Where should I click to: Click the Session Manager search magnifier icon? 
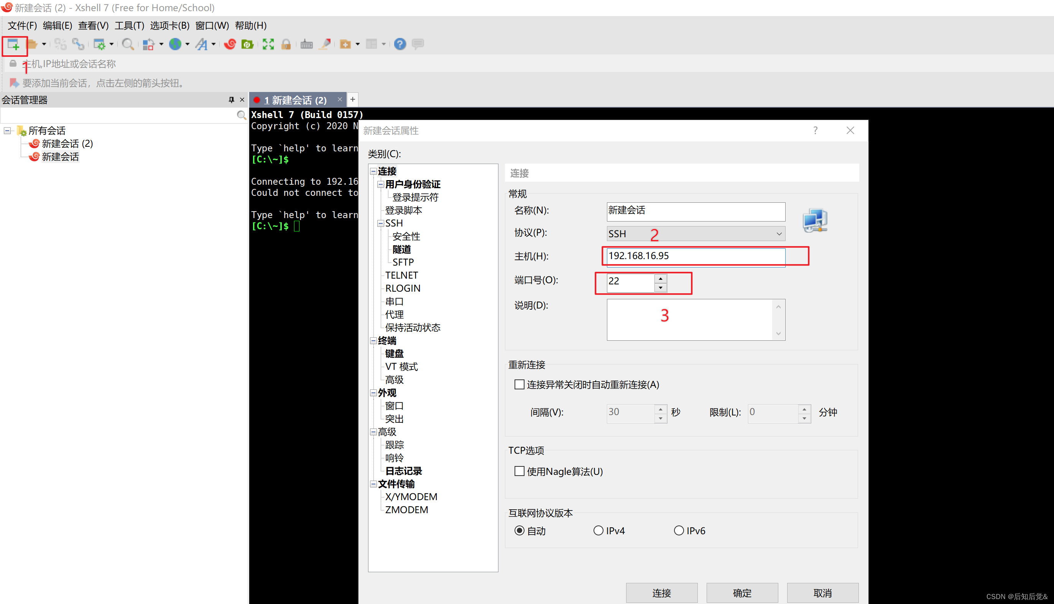pos(242,115)
